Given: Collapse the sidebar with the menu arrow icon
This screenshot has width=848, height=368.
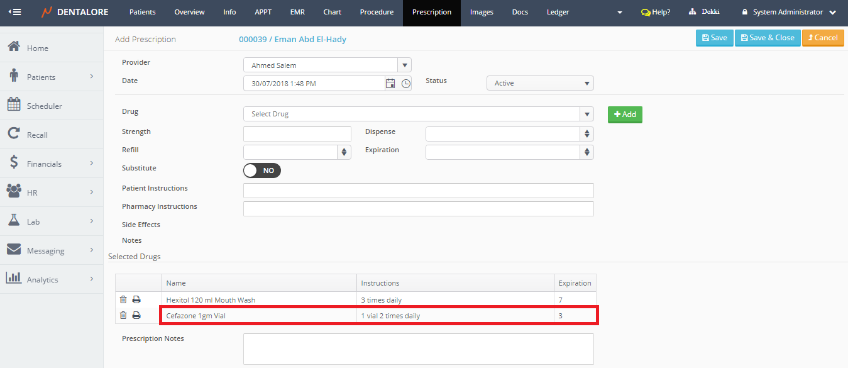Looking at the screenshot, I should click(14, 12).
